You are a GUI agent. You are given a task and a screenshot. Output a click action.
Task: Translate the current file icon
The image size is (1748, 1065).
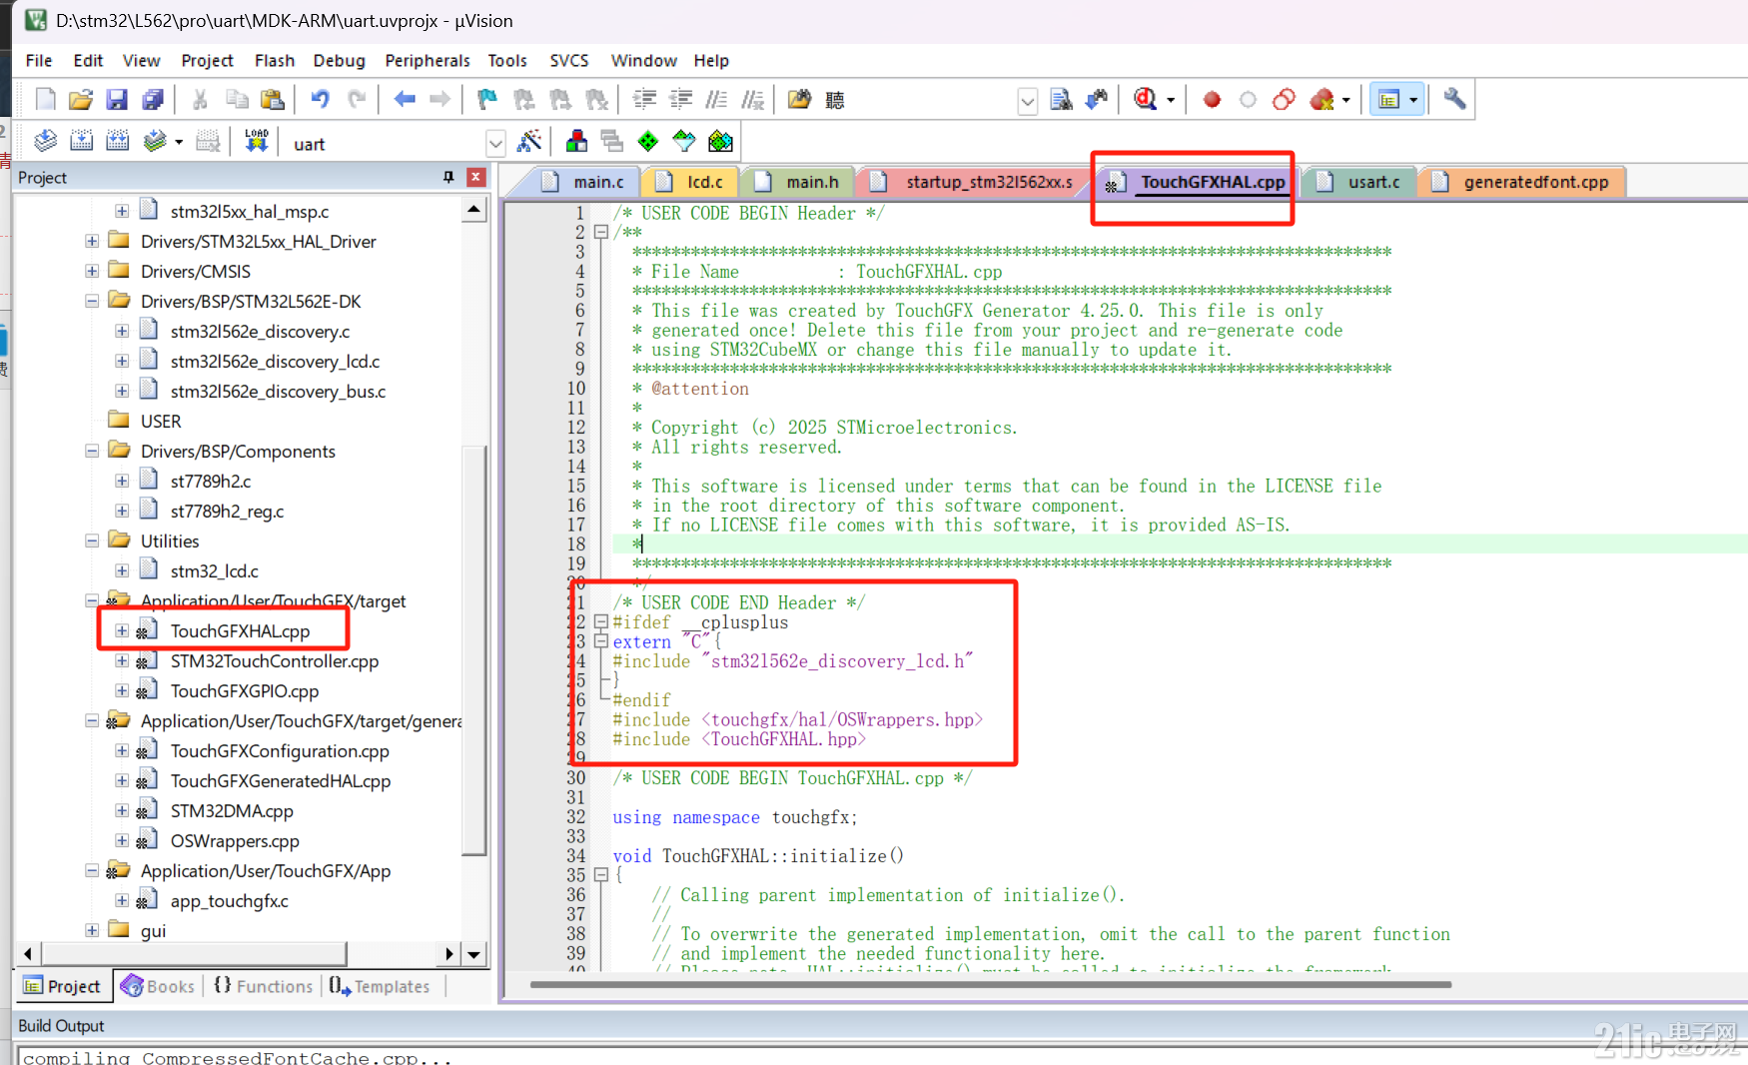point(46,141)
